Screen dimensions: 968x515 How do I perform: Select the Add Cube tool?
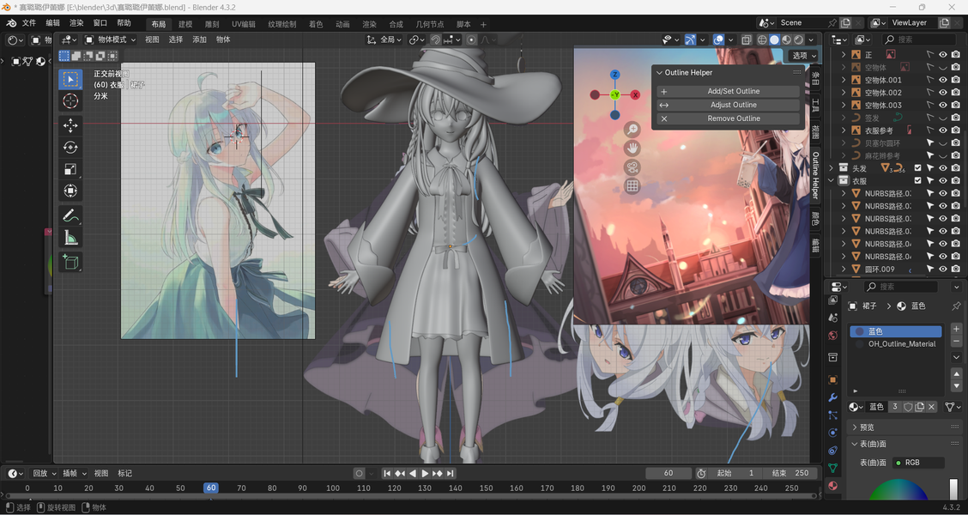(x=70, y=262)
